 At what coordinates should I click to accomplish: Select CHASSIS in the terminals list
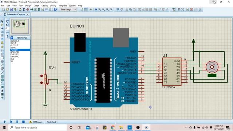[20, 54]
